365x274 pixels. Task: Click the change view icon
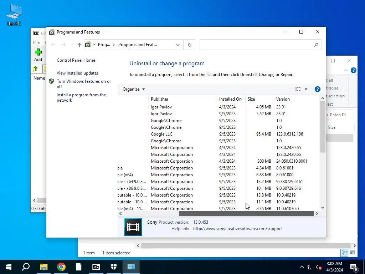coord(298,89)
